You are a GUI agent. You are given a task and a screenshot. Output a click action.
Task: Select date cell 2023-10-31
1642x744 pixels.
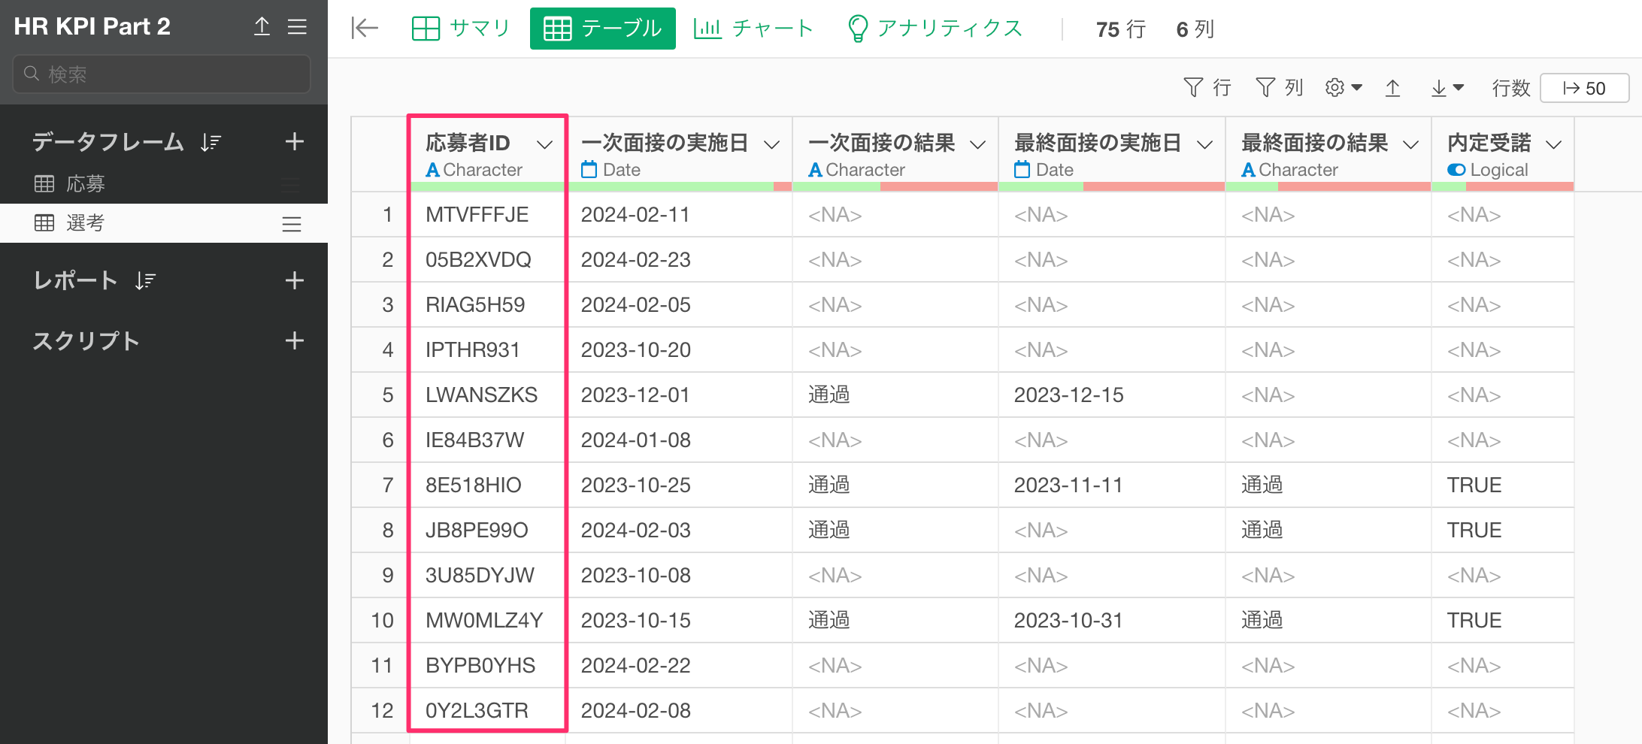pyautogui.click(x=1112, y=621)
